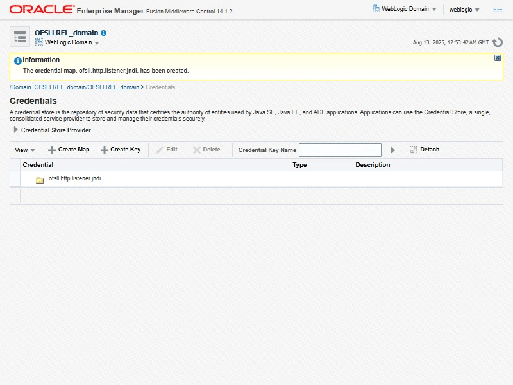This screenshot has height=385, width=513.
Task: Open the View dropdown menu
Action: click(x=24, y=150)
